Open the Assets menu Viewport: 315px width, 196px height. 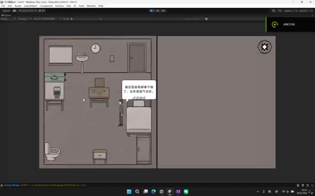(18, 6)
